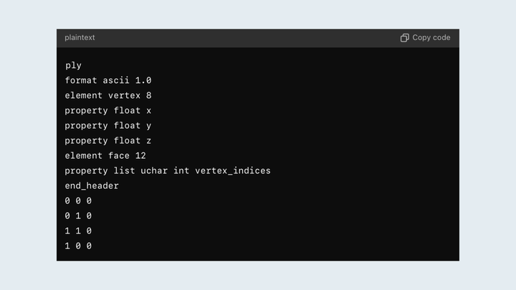Click on 'property float z' line
The width and height of the screenshot is (516, 290).
point(107,141)
